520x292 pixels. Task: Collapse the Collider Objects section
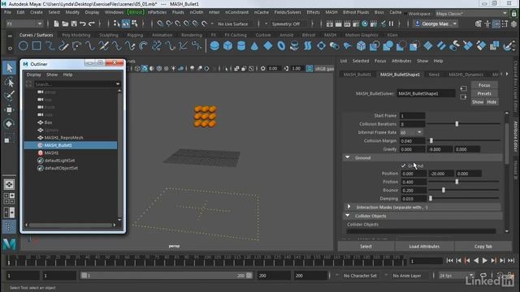348,216
